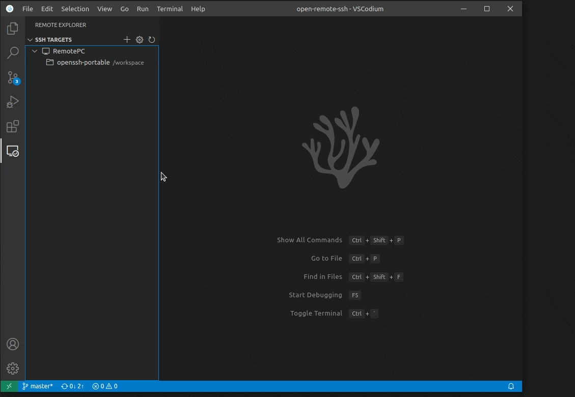Open the Manage settings gear
This screenshot has height=397, width=575.
pos(12,368)
